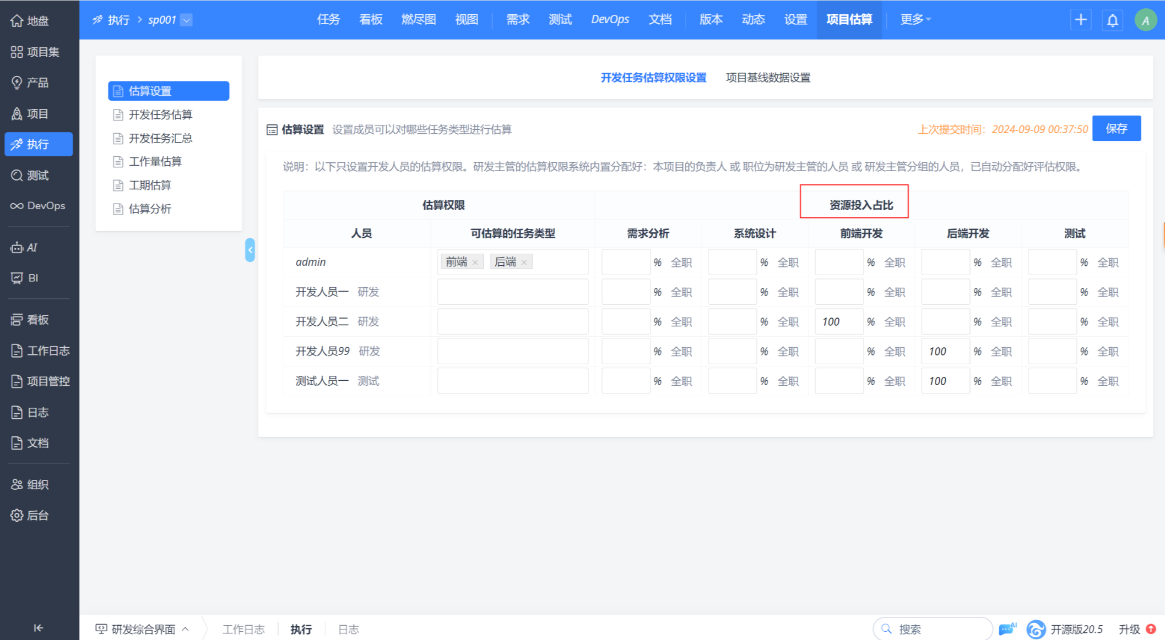Screen dimensions: 1165x640
Task: Click the plus add icon in header
Action: (x=1080, y=20)
